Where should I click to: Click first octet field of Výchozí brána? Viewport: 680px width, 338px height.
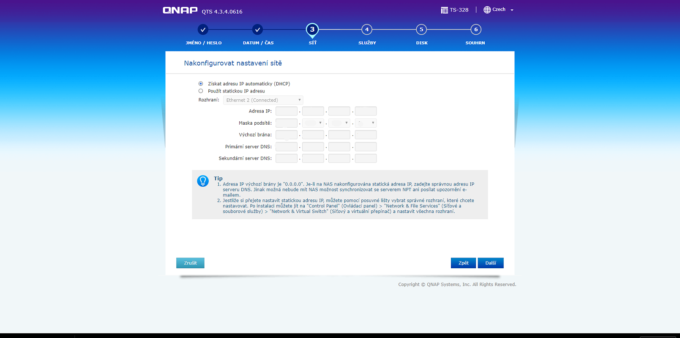pyautogui.click(x=287, y=135)
